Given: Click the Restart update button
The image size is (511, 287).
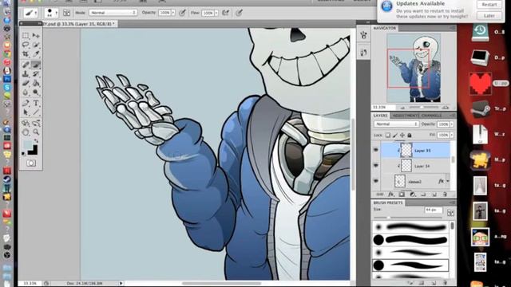Looking at the screenshot, I should click(x=489, y=5).
